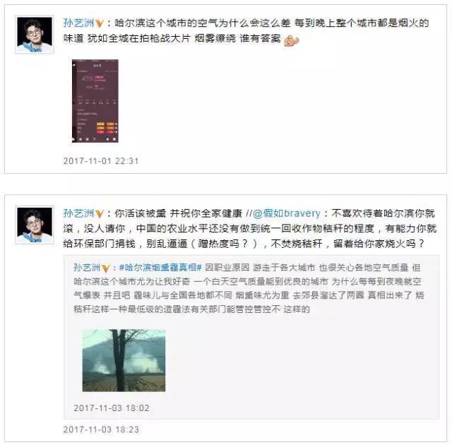Viewport: 452px width, 445px height.
Task: Open avatar of first post author
Action: [35, 35]
